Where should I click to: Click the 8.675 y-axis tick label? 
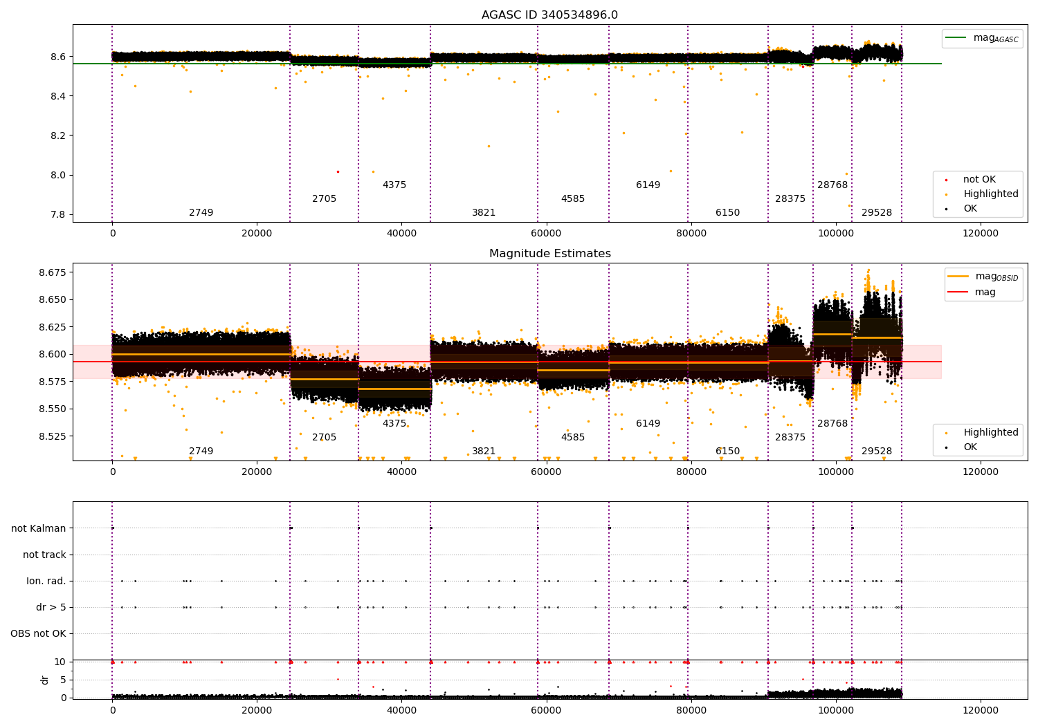[53, 272]
